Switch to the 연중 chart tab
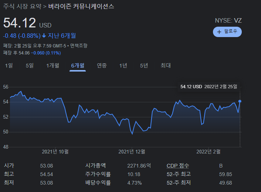 coord(102,66)
